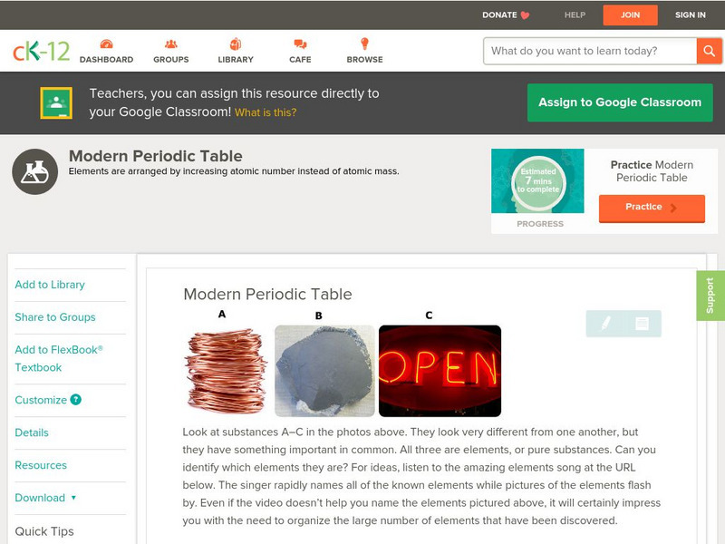Open the notes list icon

click(642, 324)
